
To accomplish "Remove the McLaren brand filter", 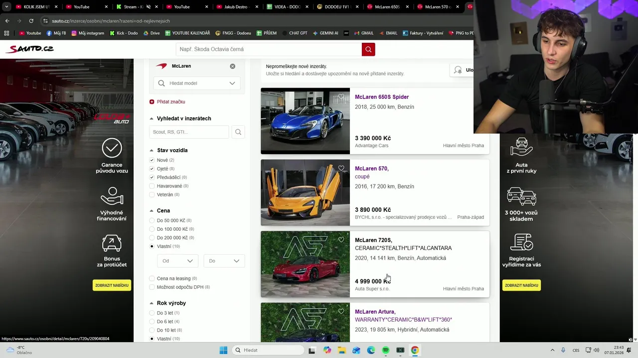I will tap(232, 66).
